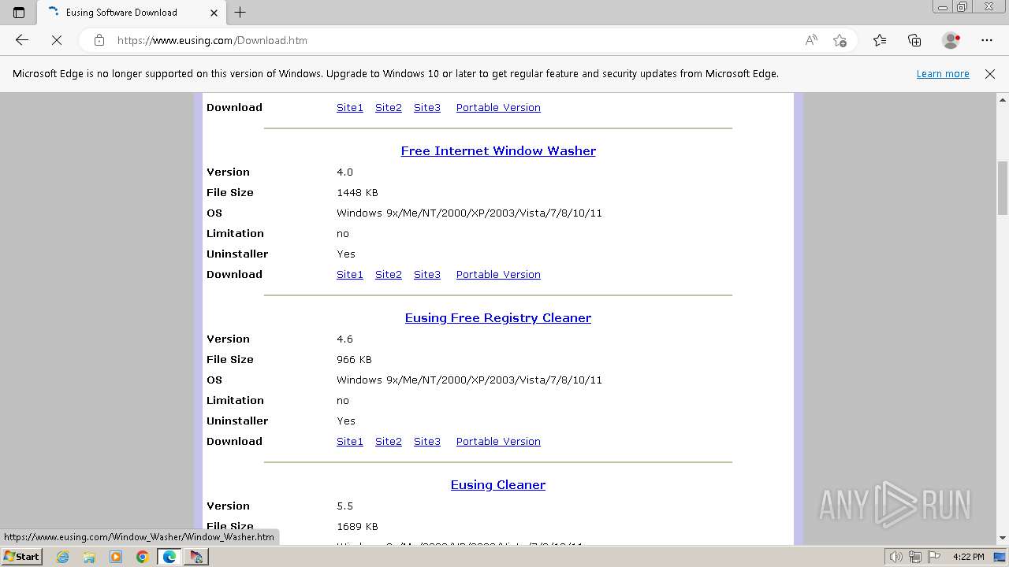Click Portable Version in topmost Download row

pyautogui.click(x=498, y=108)
